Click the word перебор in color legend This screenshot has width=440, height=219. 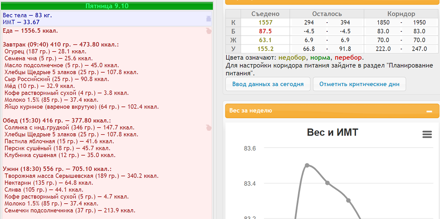348,58
